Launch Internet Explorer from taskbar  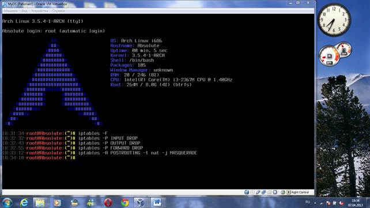[24, 203]
